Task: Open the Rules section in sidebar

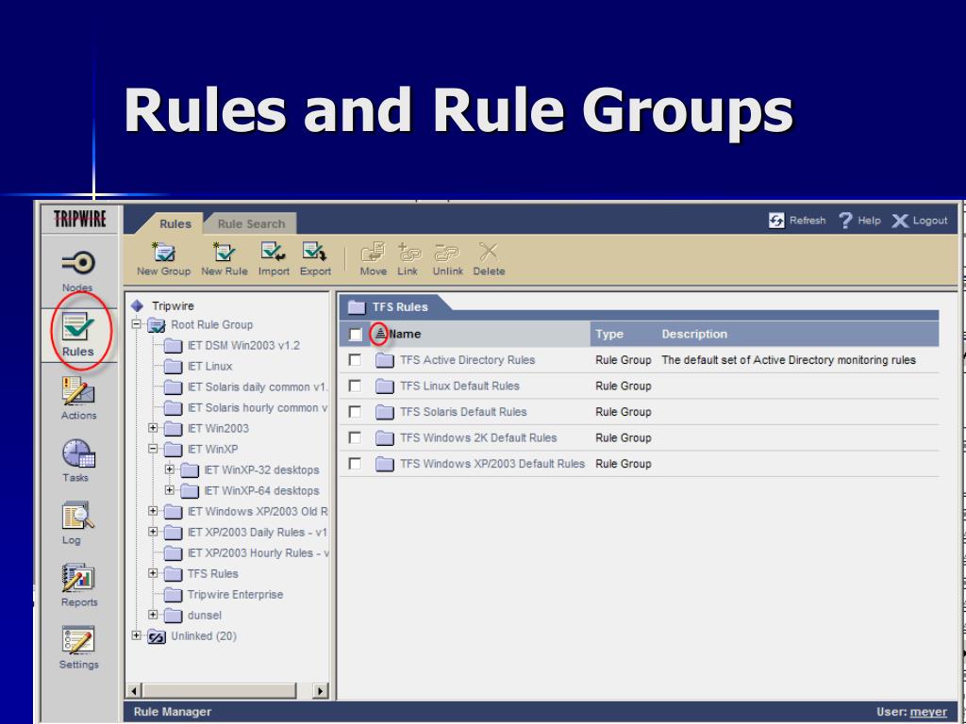Action: pyautogui.click(x=77, y=335)
